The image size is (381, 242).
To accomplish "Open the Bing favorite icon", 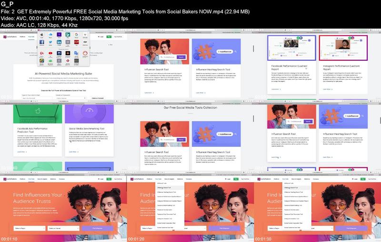I will [68, 35].
